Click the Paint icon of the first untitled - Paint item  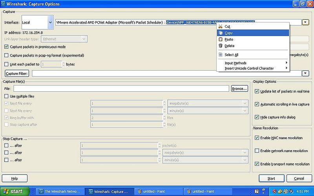[140, 191]
